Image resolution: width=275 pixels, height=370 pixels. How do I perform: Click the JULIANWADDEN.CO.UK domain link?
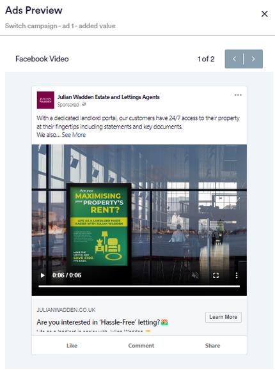point(66,310)
